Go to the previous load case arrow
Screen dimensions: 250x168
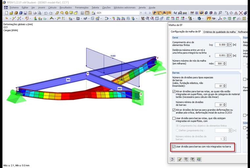coord(145,13)
